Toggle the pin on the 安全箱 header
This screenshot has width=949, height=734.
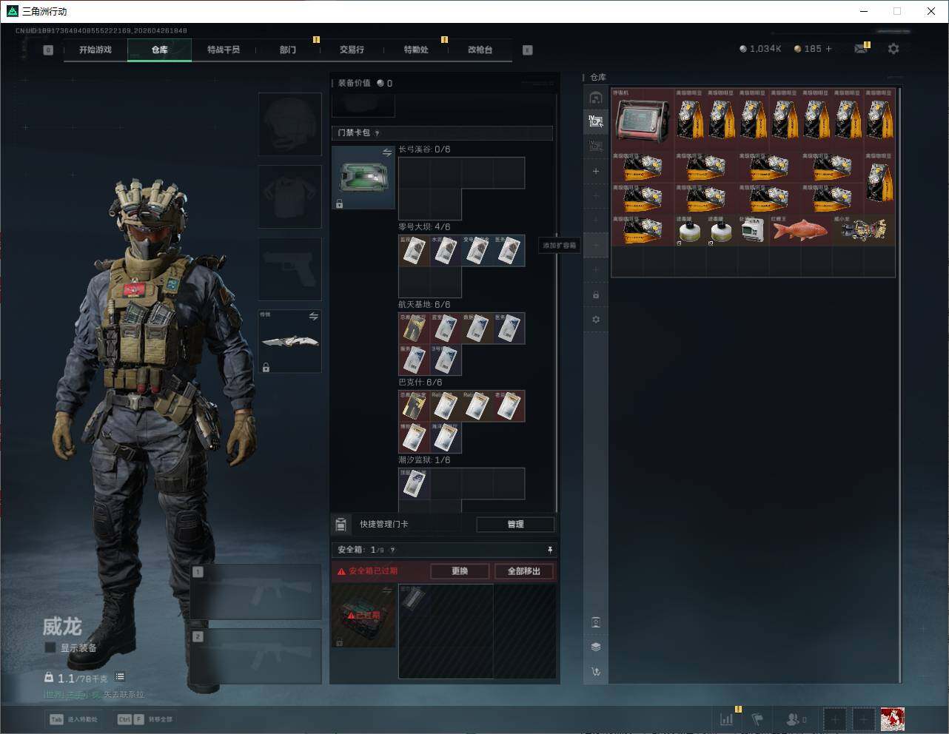[x=549, y=550]
